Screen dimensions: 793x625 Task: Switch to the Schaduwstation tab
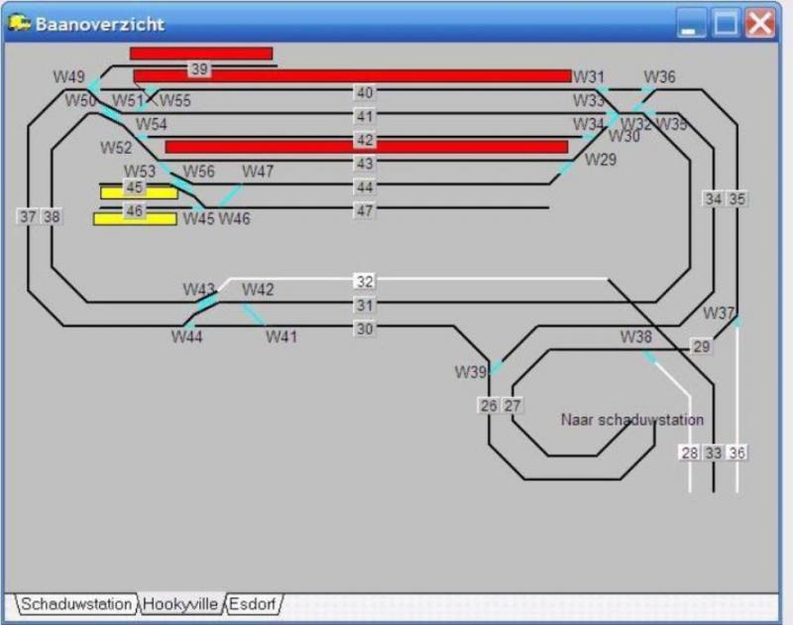tap(76, 604)
